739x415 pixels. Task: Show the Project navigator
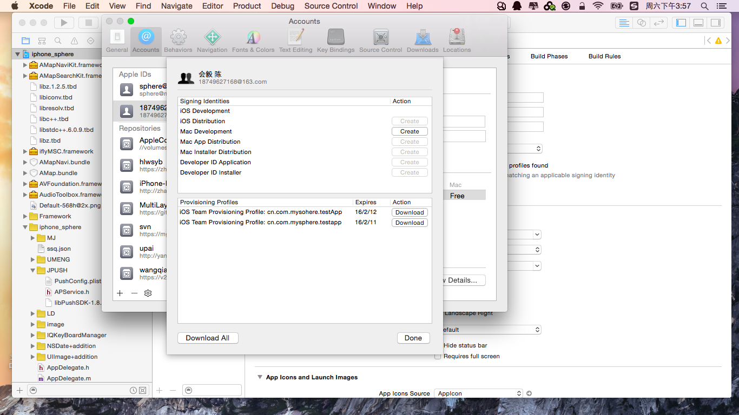[25, 41]
